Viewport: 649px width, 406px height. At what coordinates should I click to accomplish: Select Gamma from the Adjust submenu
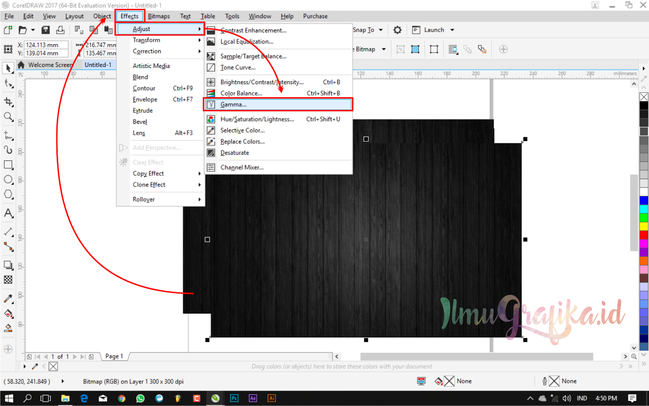point(233,104)
